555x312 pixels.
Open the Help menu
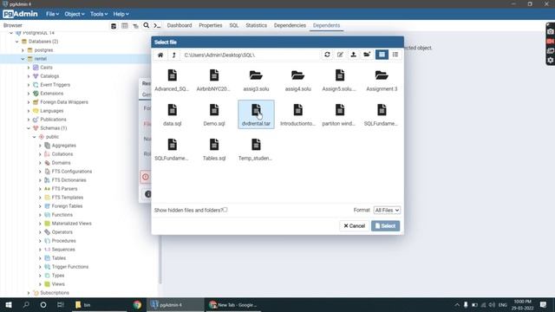[121, 14]
